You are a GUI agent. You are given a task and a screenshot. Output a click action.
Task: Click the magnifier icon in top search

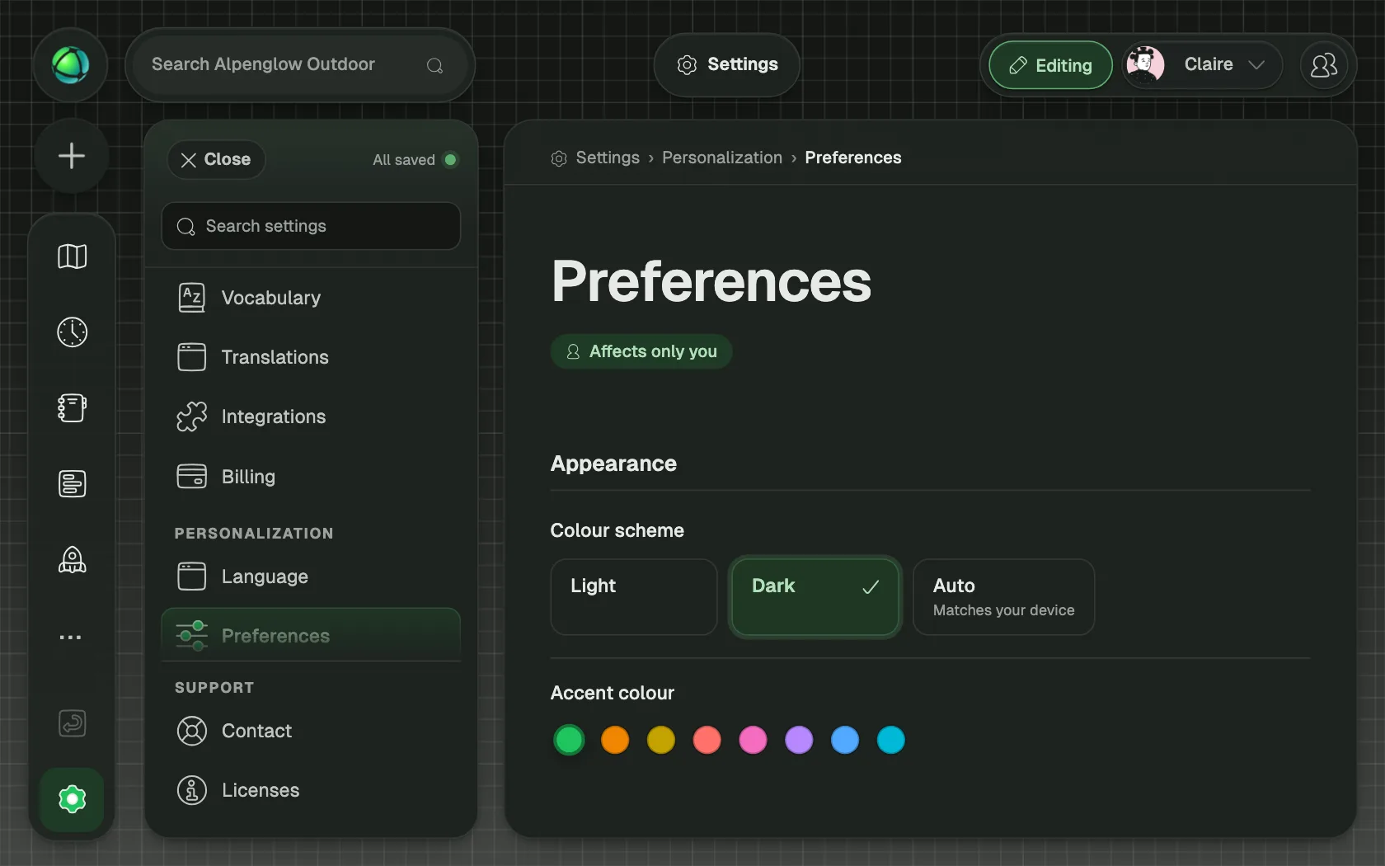pos(435,65)
